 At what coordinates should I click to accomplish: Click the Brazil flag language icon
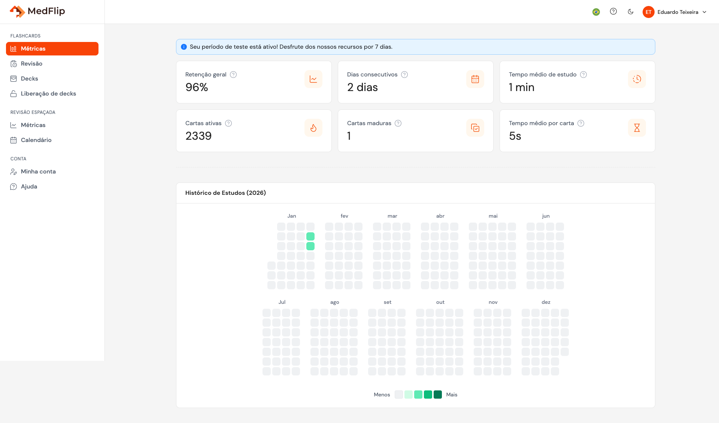point(595,12)
